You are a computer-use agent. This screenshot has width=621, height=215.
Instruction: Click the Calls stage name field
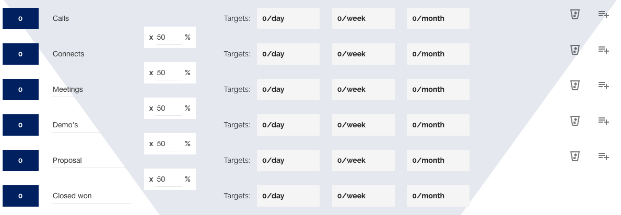(x=90, y=19)
